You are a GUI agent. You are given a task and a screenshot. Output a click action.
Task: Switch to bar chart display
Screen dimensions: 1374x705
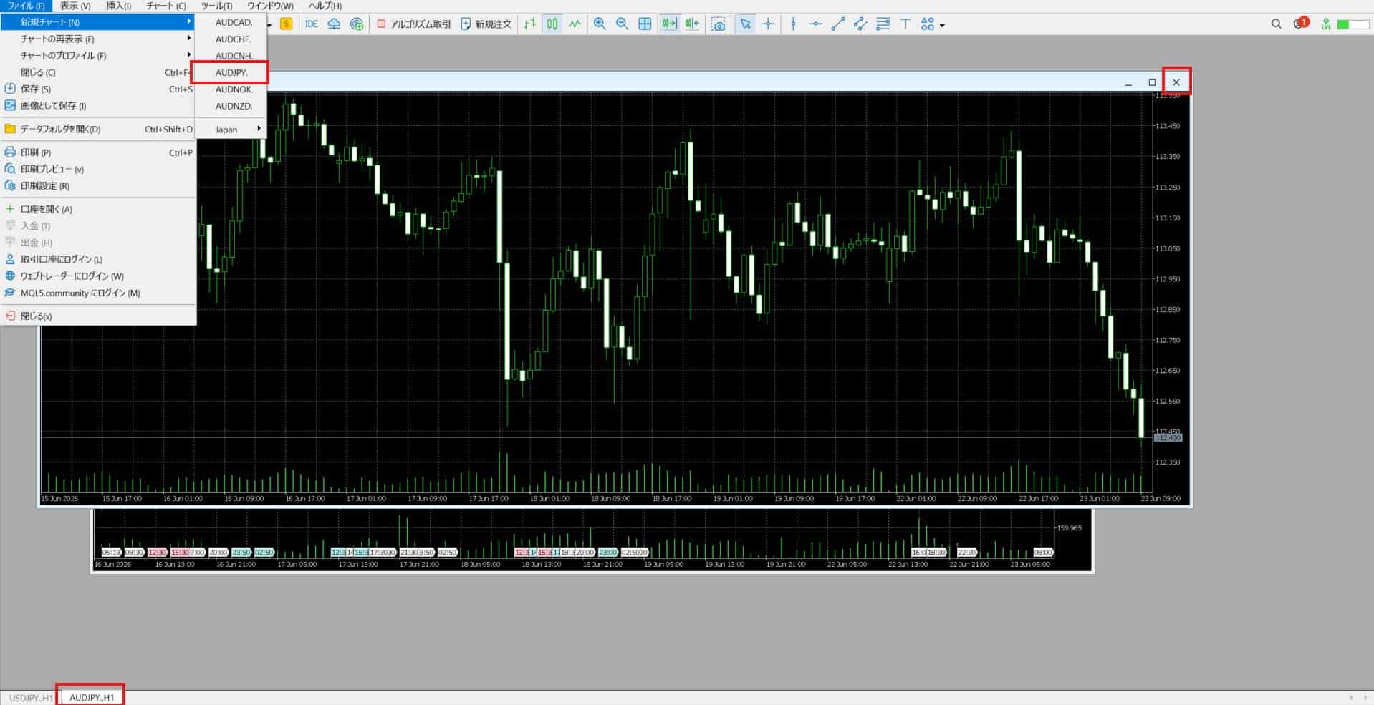click(529, 24)
